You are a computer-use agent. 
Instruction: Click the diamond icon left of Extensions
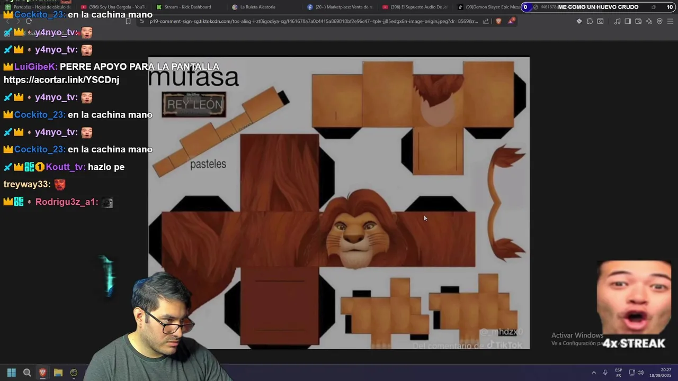coord(579,21)
